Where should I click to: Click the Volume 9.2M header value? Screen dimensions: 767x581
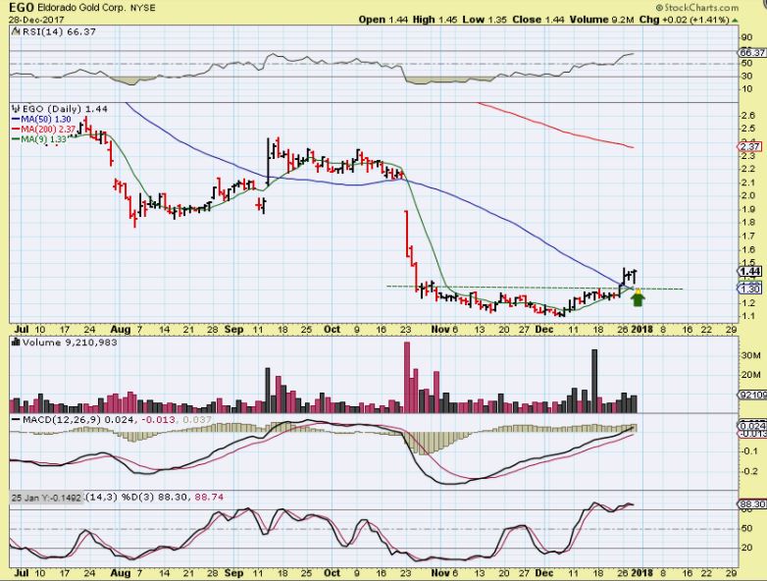point(601,20)
